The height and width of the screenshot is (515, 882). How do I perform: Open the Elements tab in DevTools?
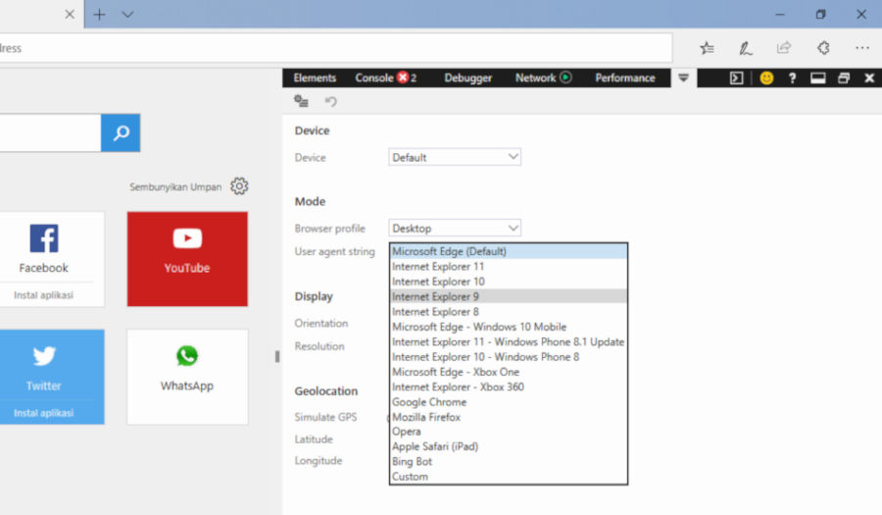(315, 77)
